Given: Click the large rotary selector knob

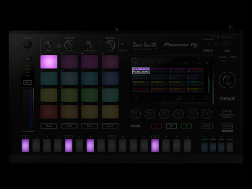Looking at the screenshot, I should tap(227, 80).
